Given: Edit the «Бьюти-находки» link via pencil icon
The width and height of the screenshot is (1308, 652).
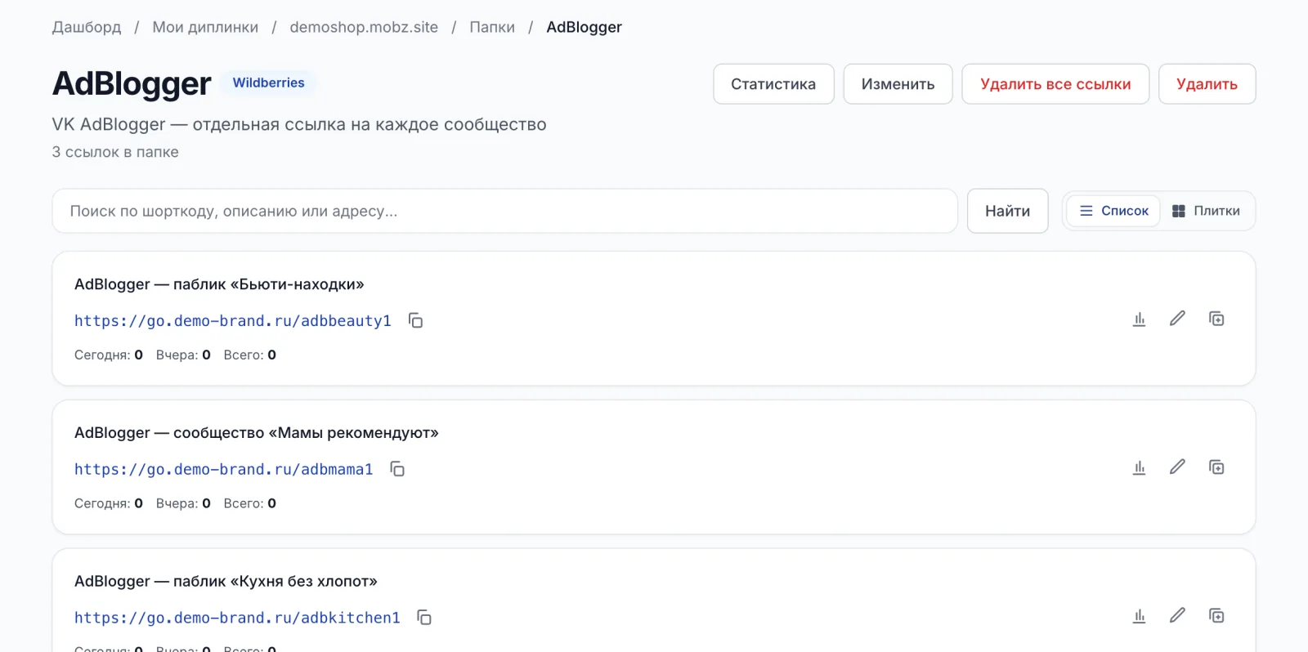Looking at the screenshot, I should pos(1177,319).
